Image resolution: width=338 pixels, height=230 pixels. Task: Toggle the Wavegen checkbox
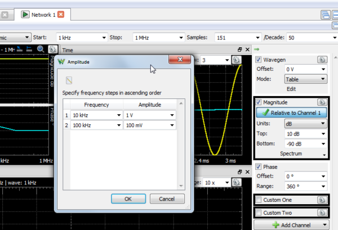pyautogui.click(x=258, y=60)
